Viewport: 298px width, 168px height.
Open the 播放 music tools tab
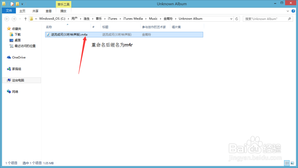click(x=63, y=11)
